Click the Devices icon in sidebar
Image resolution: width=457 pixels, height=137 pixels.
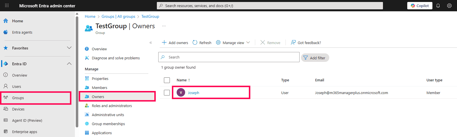coord(6,109)
